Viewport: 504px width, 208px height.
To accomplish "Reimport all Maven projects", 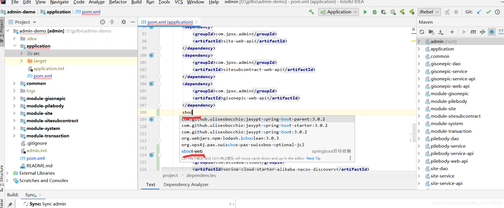I will click(422, 32).
